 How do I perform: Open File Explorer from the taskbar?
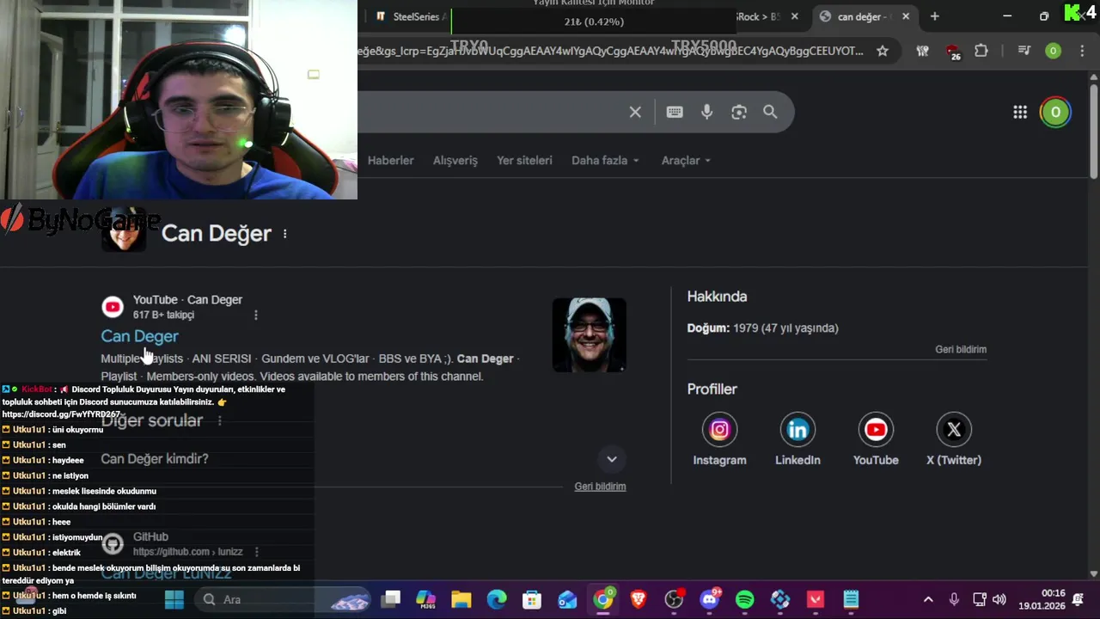(x=461, y=599)
